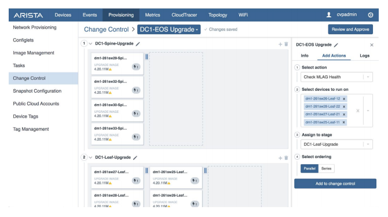Open the WiFi menu
The height and width of the screenshot is (217, 388).
pos(243,15)
